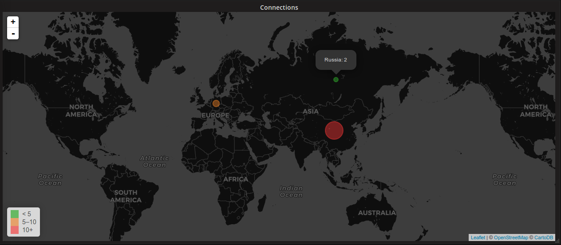Click the 'Atlantic Ocean' map label
Screen dimensions: 561x245
click(154, 161)
